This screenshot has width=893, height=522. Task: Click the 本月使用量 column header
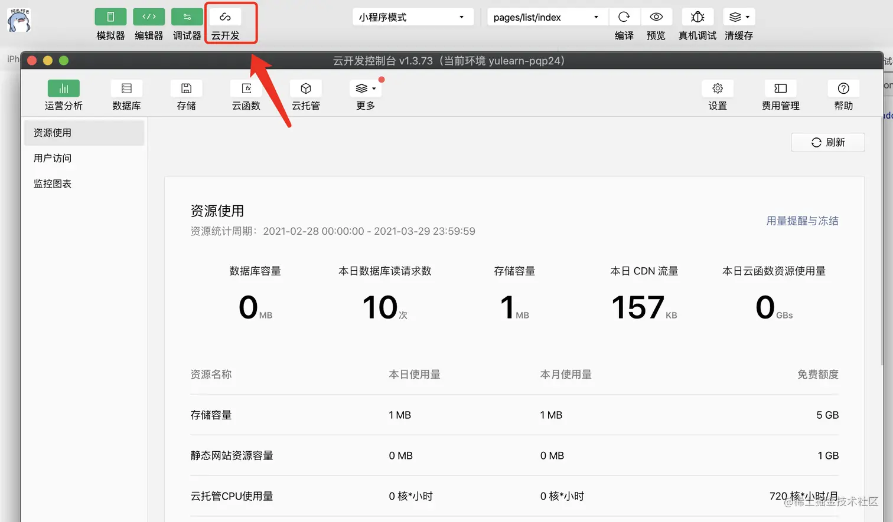click(566, 375)
